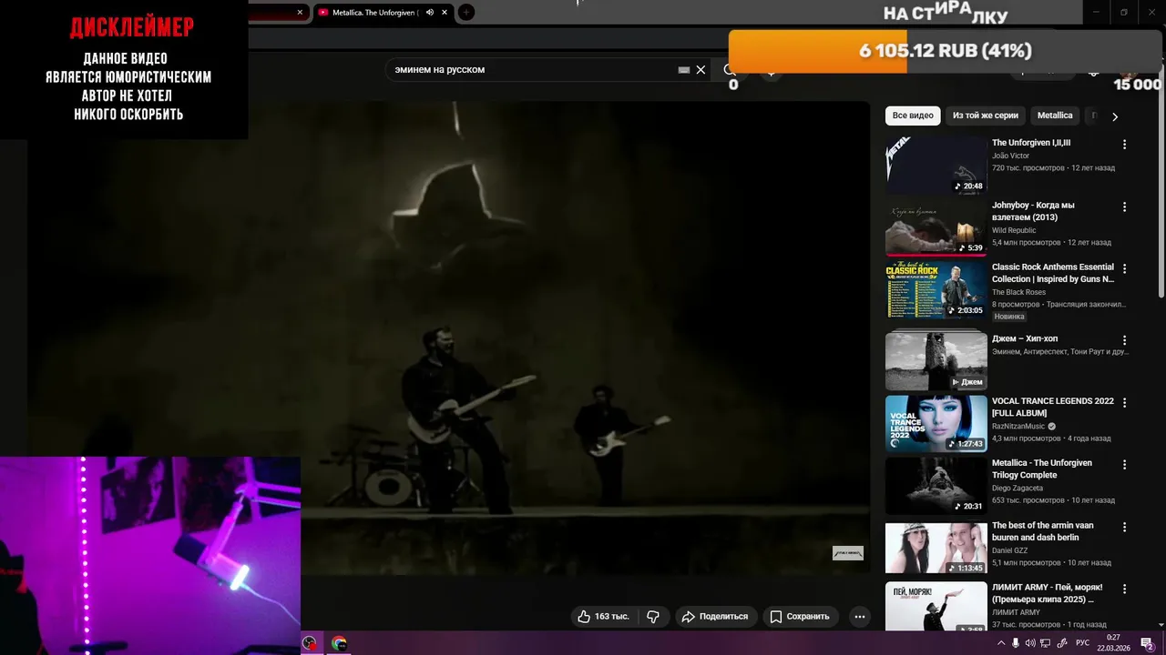Image resolution: width=1166 pixels, height=655 pixels.
Task: Open the volume speaker icon in the system tray
Action: [1030, 643]
